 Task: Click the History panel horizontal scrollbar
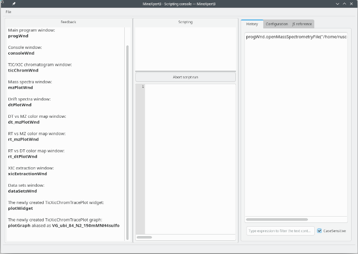click(277, 219)
